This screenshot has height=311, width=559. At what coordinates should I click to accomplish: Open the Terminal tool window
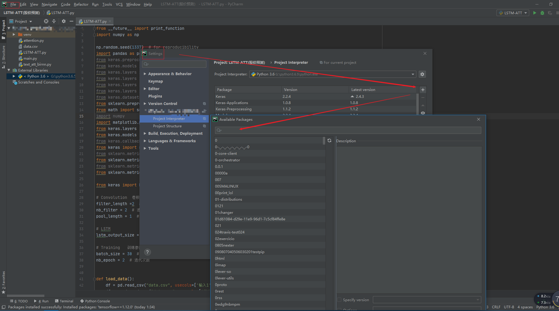pyautogui.click(x=64, y=301)
